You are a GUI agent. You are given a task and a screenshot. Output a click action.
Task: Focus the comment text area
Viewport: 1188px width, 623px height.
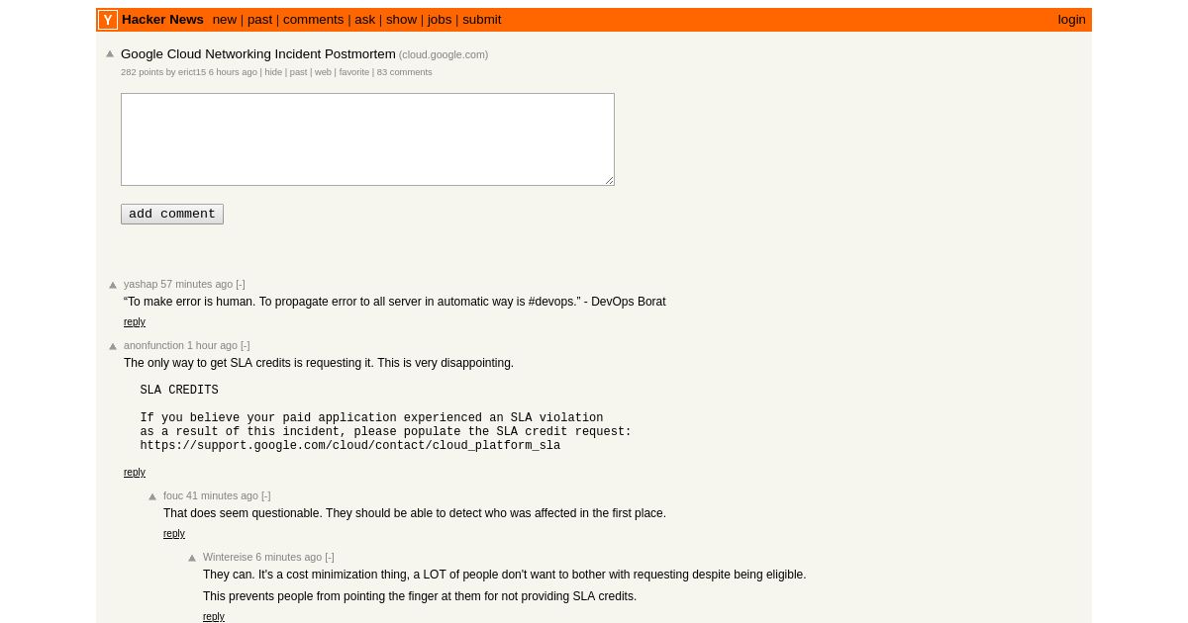[x=367, y=139]
